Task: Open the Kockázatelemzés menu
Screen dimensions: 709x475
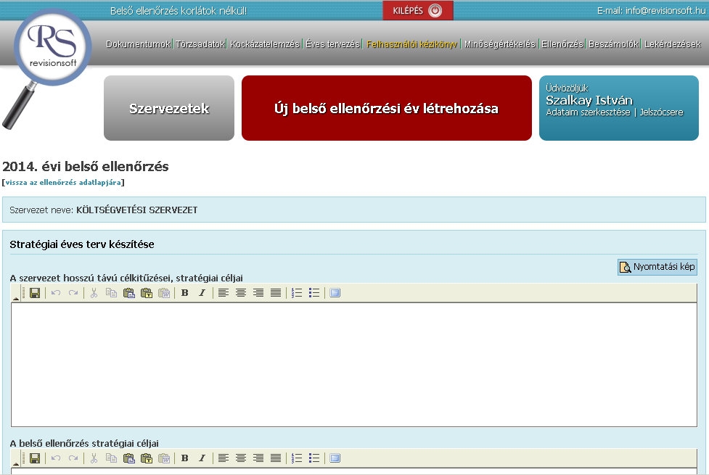Action: pyautogui.click(x=265, y=44)
